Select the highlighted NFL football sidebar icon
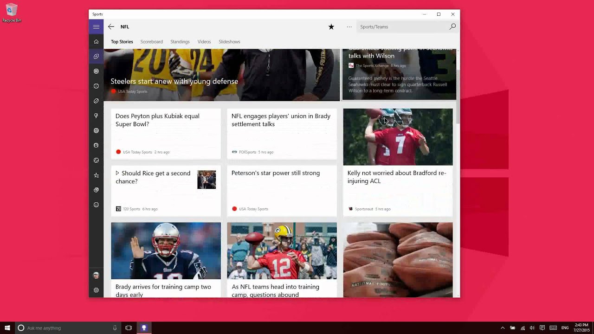The image size is (594, 334). [96, 56]
